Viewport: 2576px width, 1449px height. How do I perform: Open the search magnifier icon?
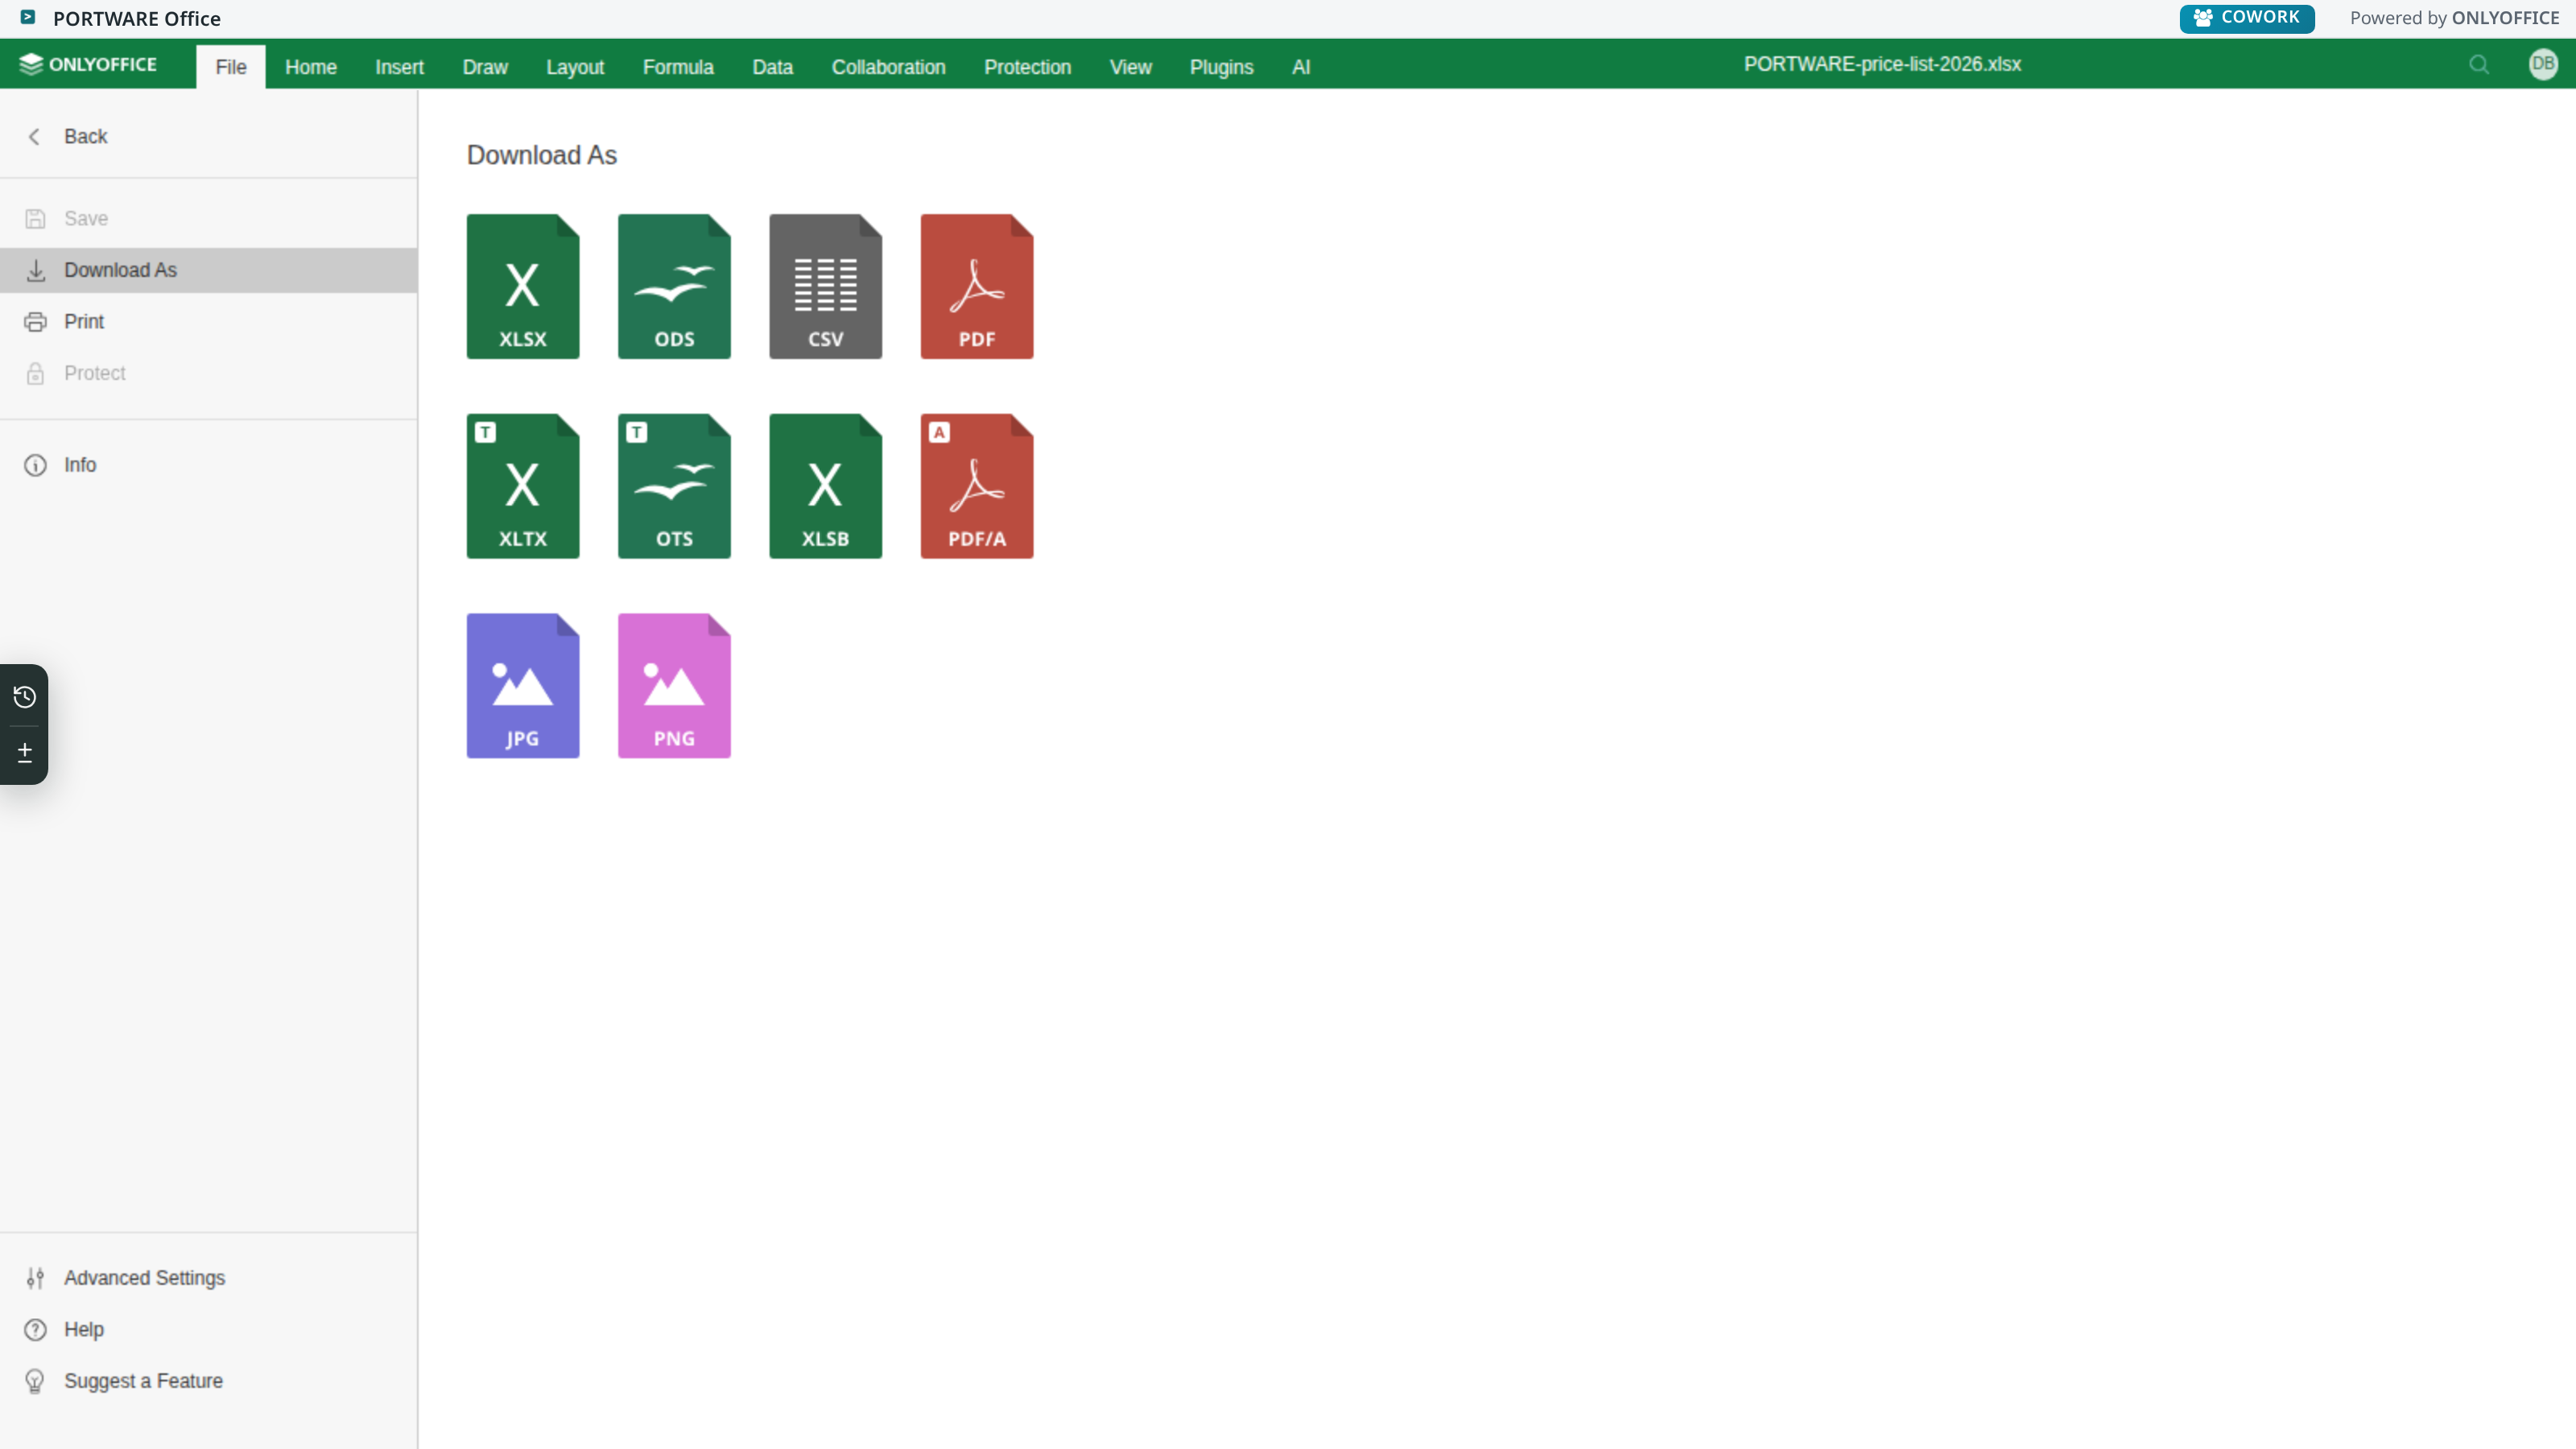pos(2479,65)
